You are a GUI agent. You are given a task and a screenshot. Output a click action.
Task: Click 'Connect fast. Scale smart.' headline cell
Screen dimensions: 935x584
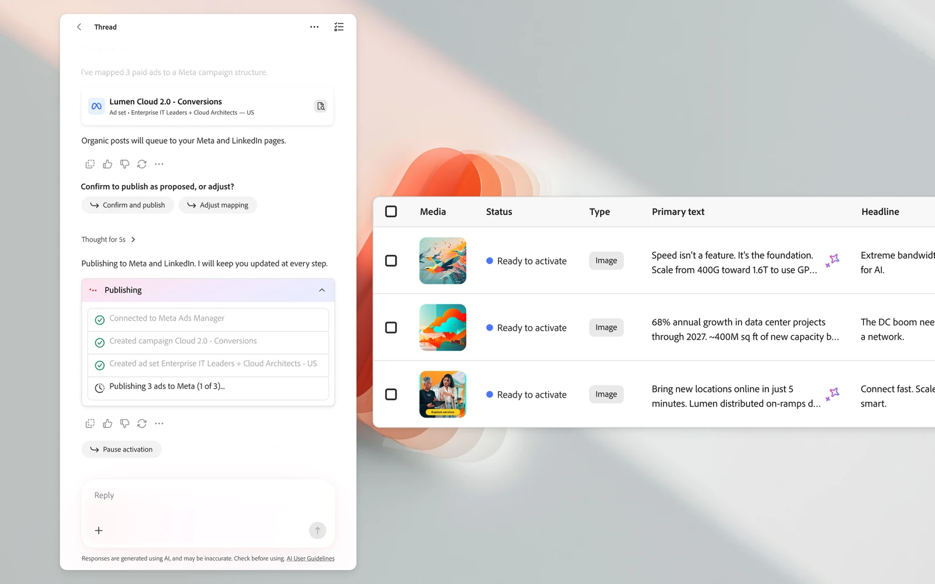(898, 396)
